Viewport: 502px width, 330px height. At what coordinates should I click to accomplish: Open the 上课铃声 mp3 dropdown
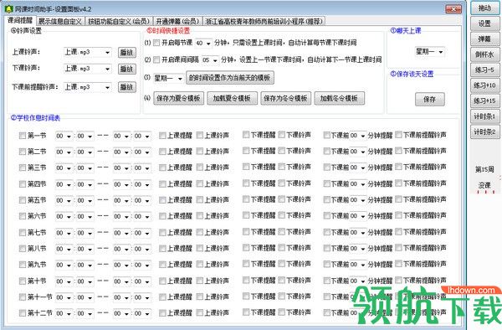pyautogui.click(x=87, y=52)
